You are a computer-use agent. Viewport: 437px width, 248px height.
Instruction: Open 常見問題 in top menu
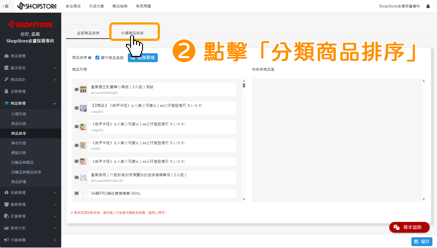[x=144, y=6]
